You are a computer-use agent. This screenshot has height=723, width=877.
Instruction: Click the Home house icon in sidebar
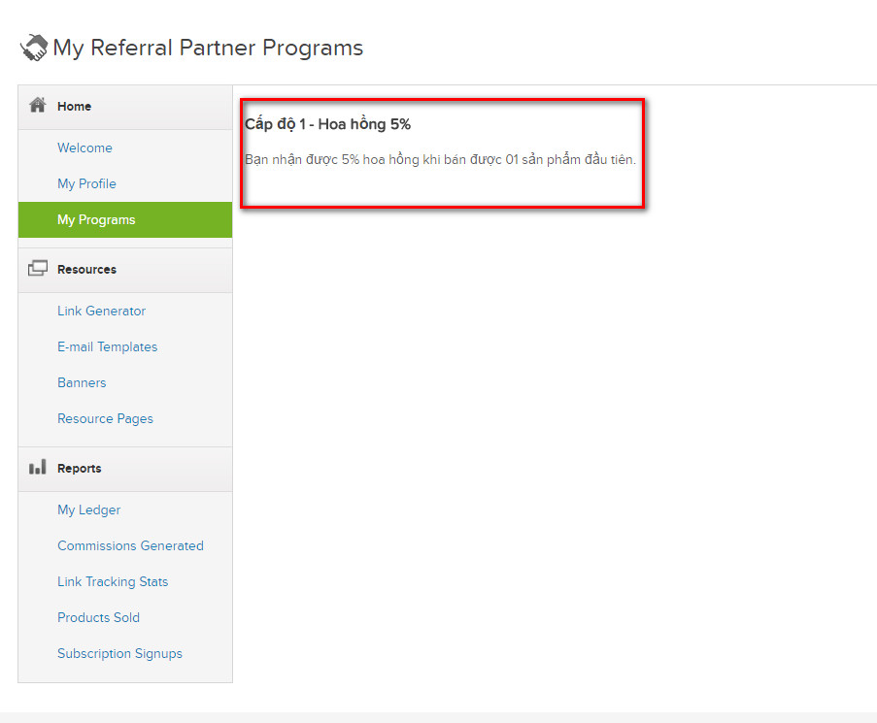(38, 105)
